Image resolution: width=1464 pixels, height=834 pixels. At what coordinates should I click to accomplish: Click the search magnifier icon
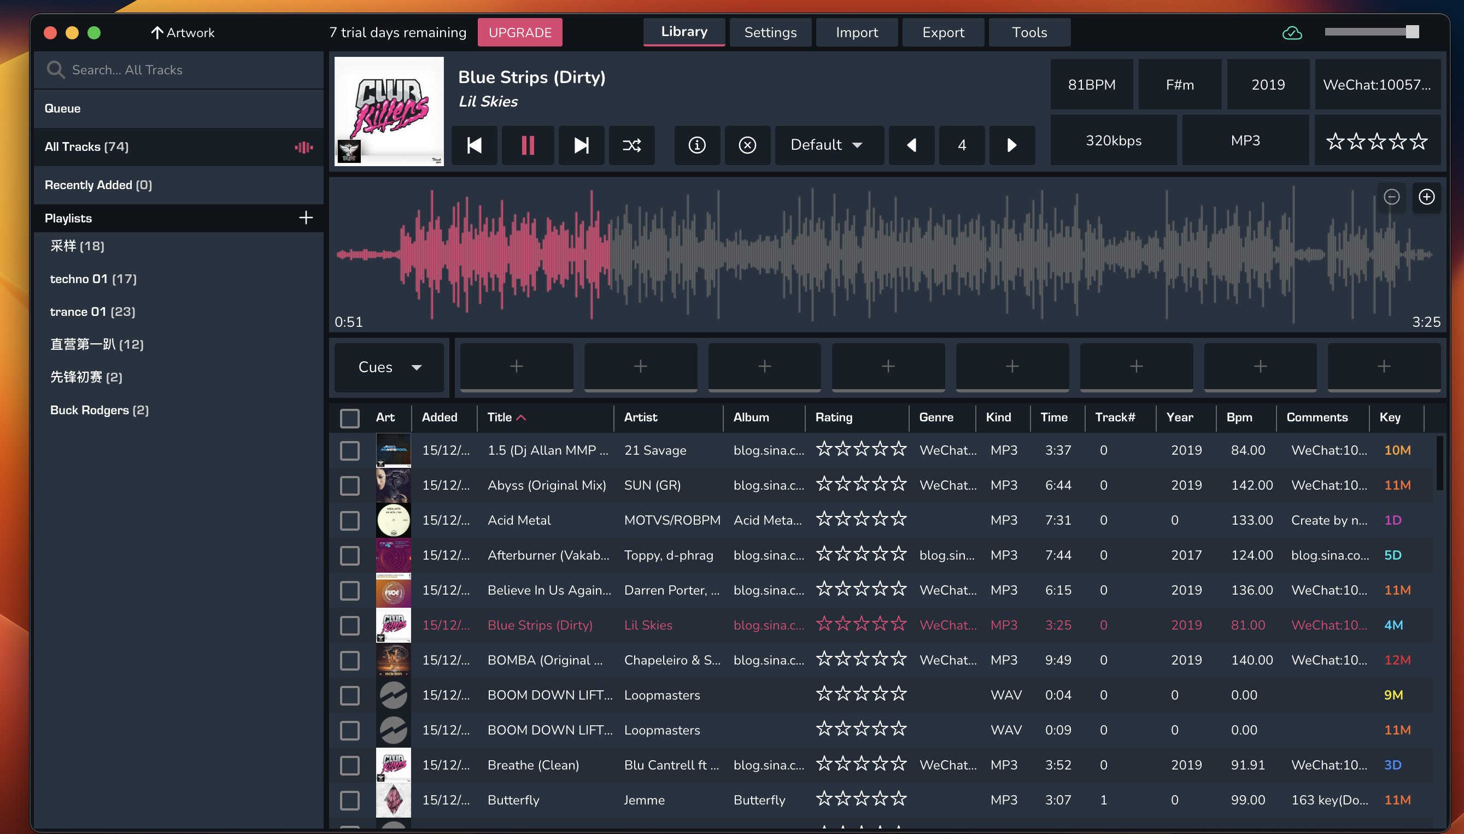(x=56, y=70)
